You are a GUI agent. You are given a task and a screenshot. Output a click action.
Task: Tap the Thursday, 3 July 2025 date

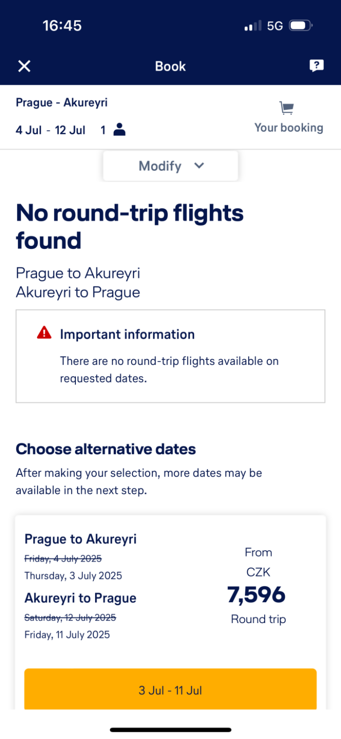(x=73, y=576)
